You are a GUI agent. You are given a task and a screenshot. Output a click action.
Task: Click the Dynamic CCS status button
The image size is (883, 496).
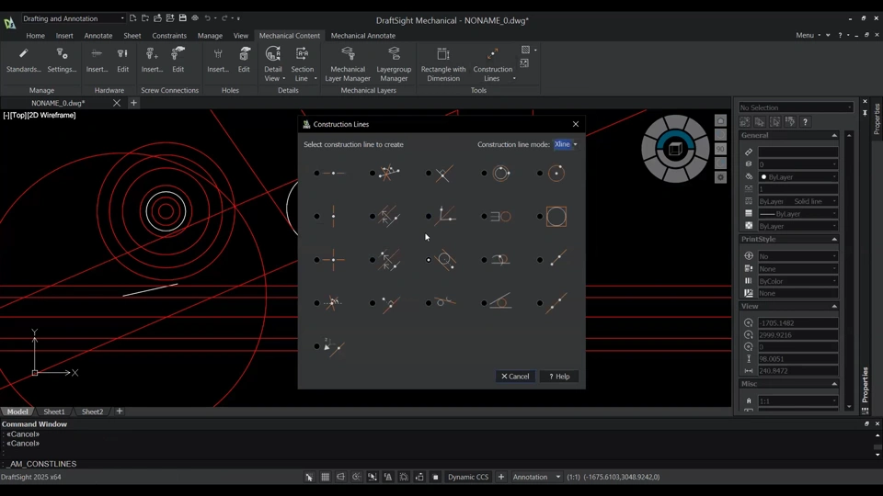click(468, 477)
